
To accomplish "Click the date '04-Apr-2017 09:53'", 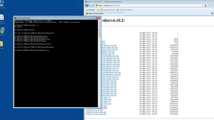I will (x=148, y=110).
